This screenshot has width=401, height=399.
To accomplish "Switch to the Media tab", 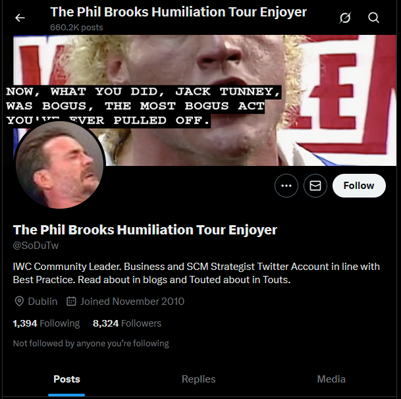I will [x=331, y=379].
